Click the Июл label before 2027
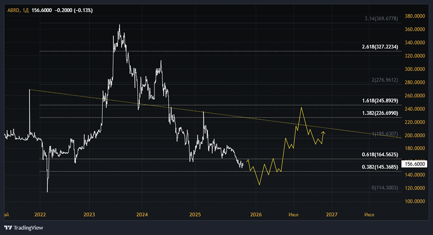This screenshot has height=235, width=433. click(293, 214)
